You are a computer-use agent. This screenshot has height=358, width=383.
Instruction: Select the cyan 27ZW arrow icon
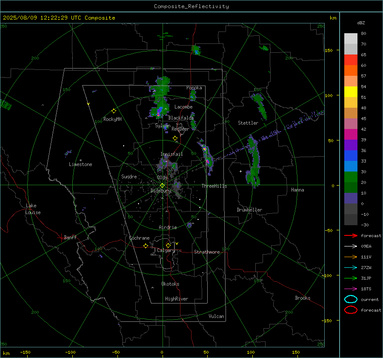(351, 268)
